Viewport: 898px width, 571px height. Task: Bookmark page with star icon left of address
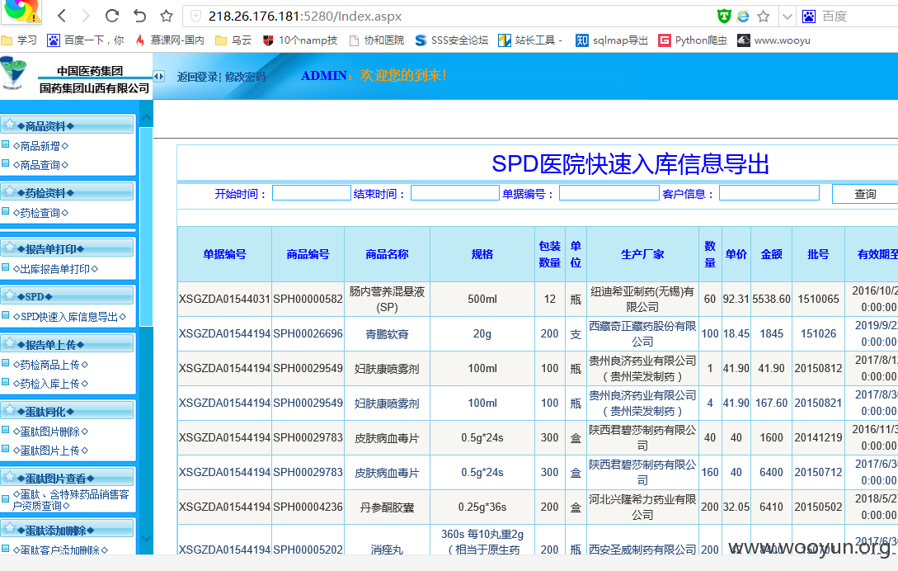(166, 16)
